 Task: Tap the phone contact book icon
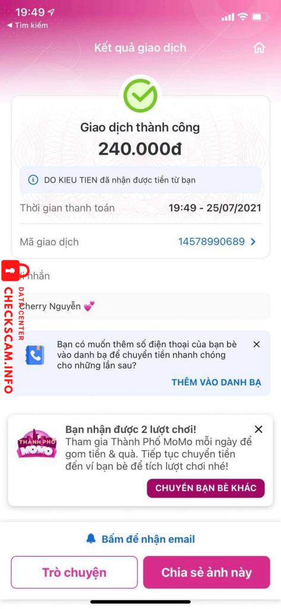tap(37, 354)
